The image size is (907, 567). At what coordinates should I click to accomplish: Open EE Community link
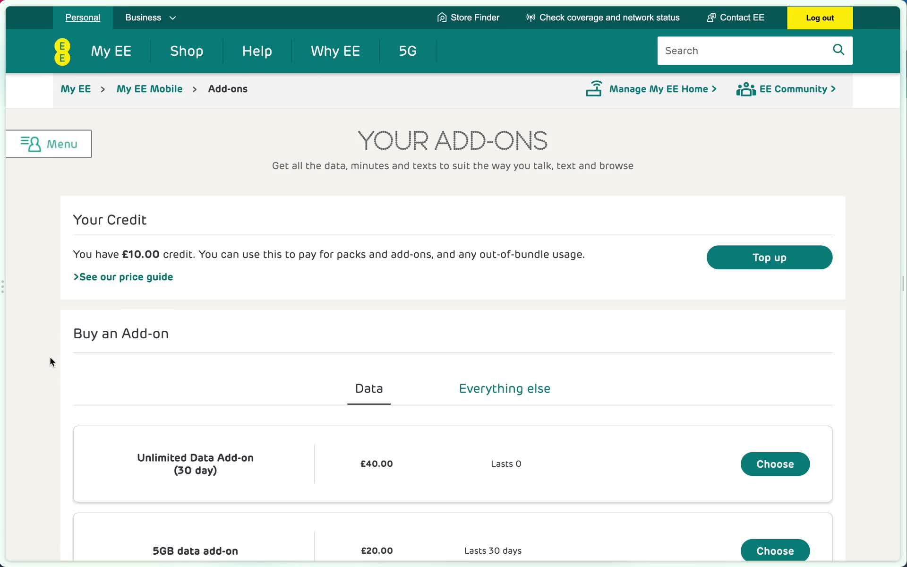[797, 89]
